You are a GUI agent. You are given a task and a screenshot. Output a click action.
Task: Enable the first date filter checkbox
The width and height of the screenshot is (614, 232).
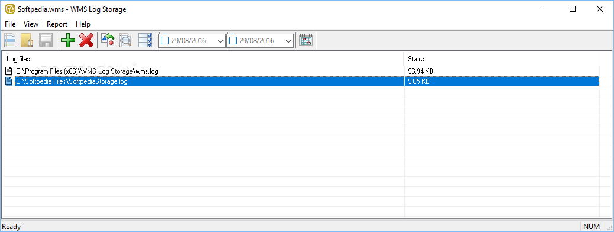point(165,40)
